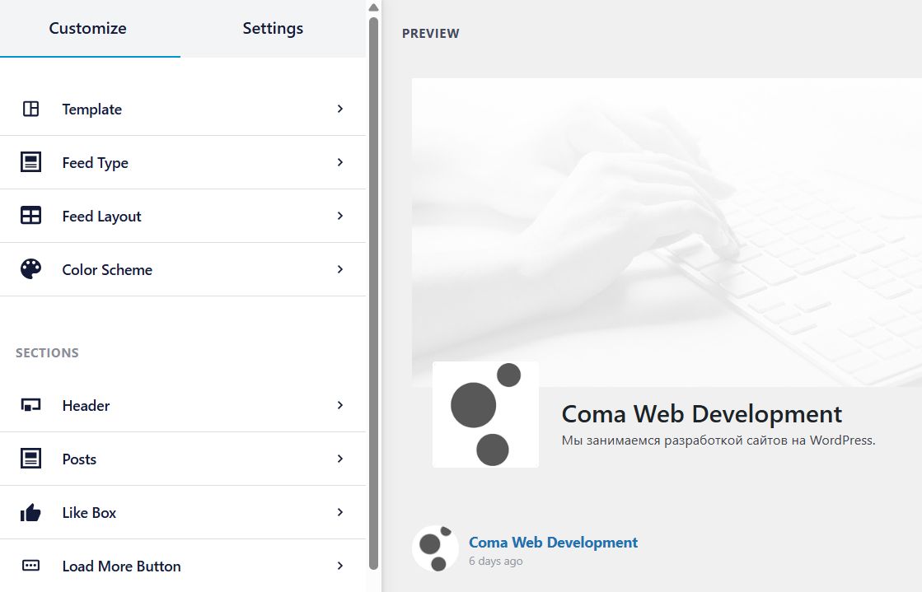This screenshot has height=592, width=922.
Task: Select the Template panel icon
Action: coord(30,108)
